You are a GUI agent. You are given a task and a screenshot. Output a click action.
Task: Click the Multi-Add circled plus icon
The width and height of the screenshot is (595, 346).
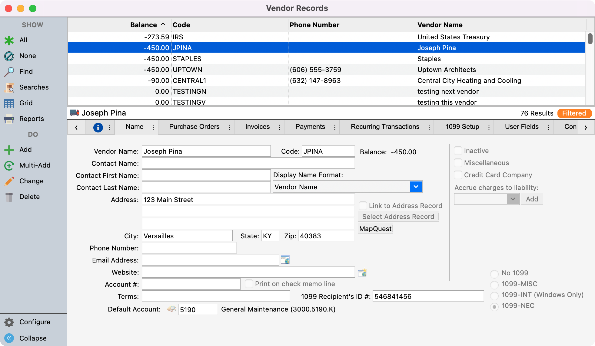click(9, 165)
